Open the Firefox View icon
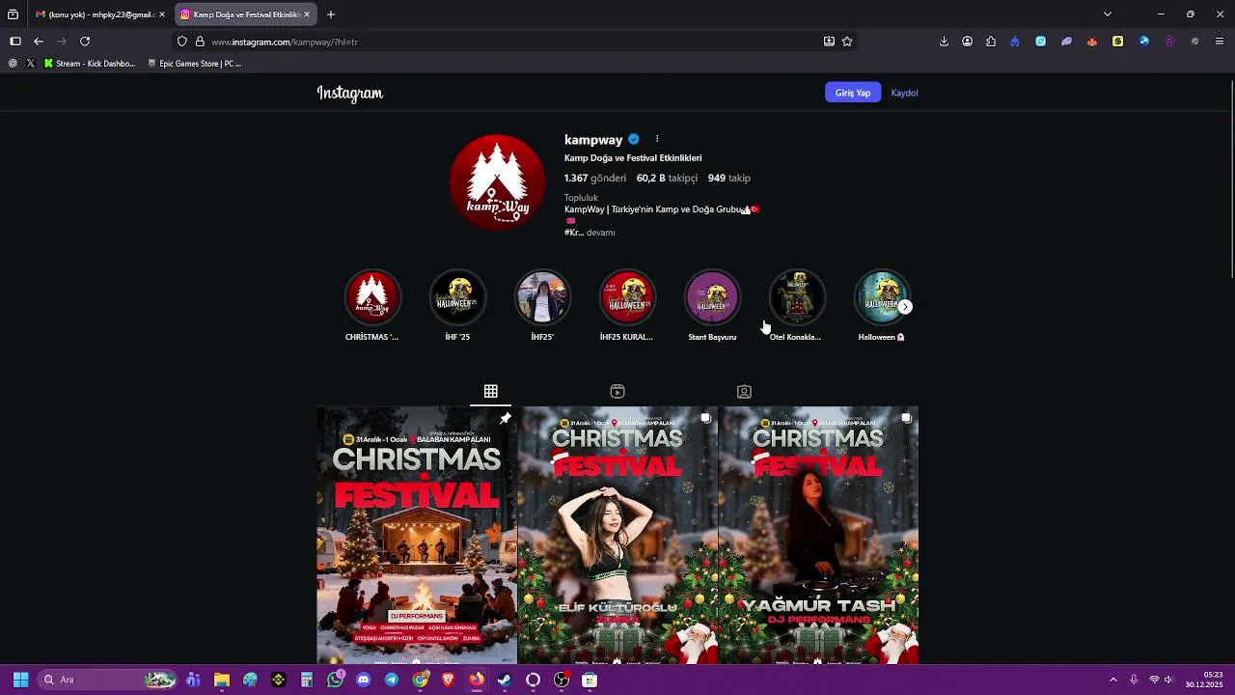Viewport: 1235px width, 695px height. click(13, 14)
